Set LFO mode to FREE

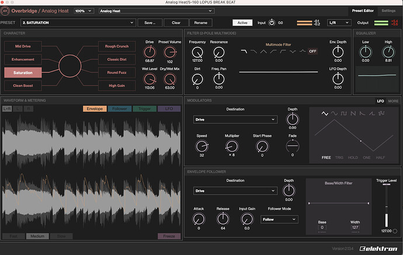[326, 158]
